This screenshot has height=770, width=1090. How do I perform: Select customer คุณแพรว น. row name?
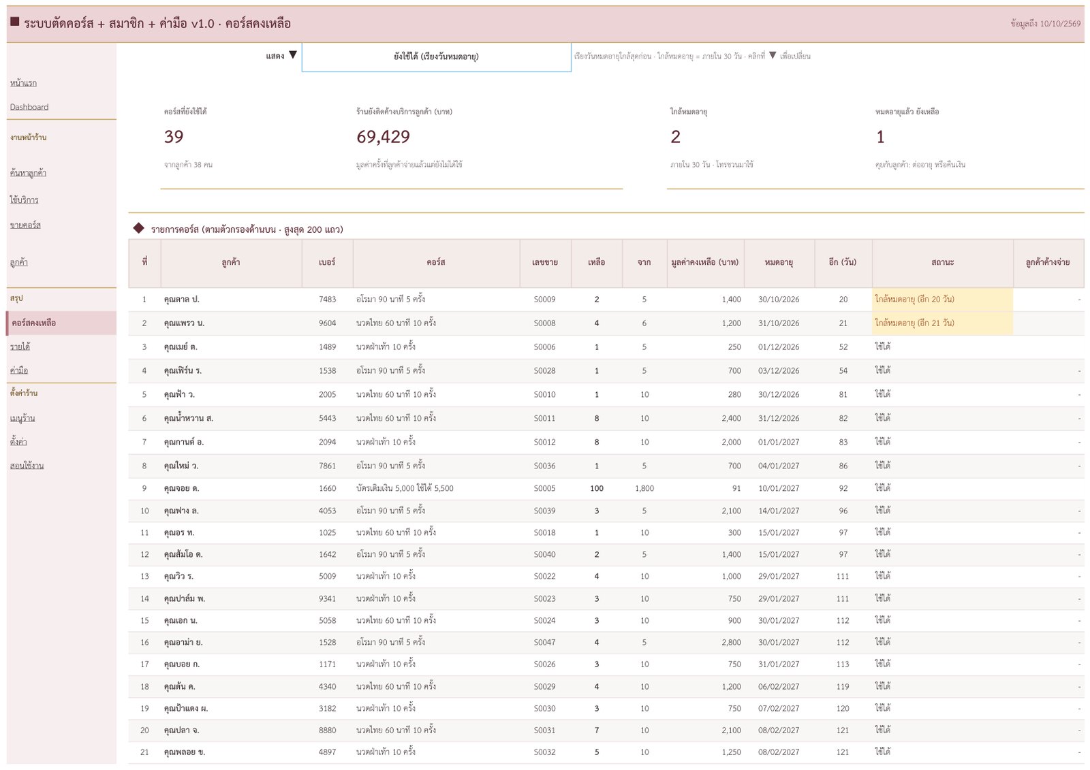click(231, 323)
